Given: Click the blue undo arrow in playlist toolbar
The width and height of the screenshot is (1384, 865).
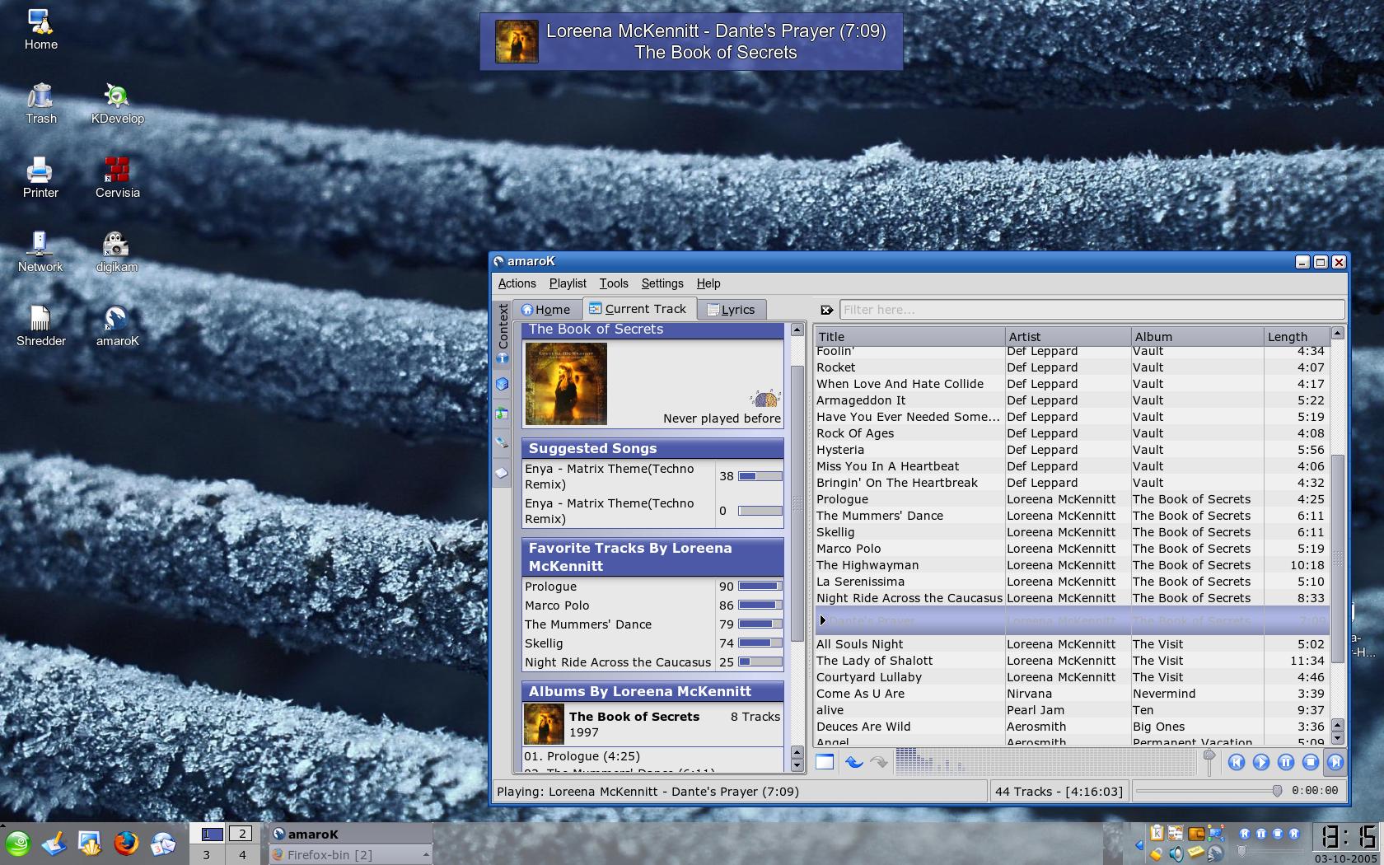Looking at the screenshot, I should (x=854, y=762).
